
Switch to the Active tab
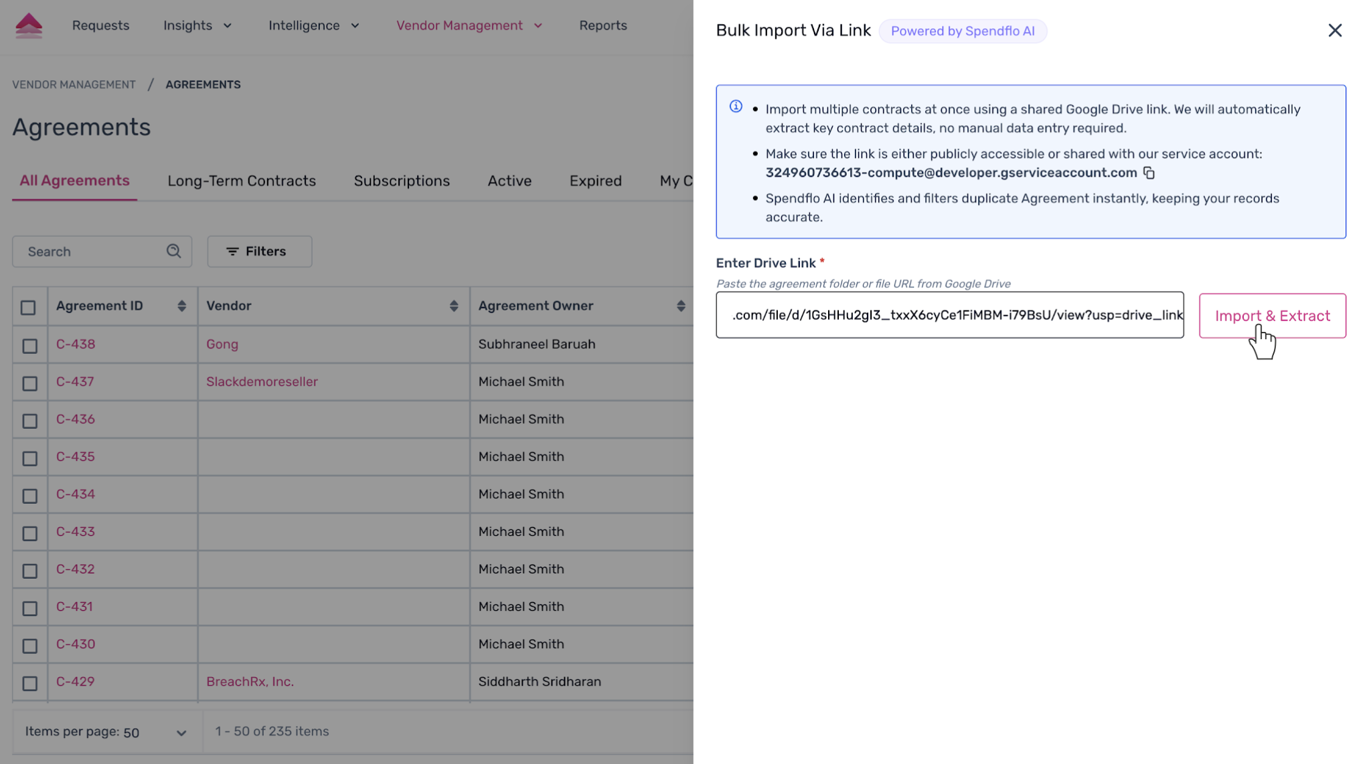509,181
